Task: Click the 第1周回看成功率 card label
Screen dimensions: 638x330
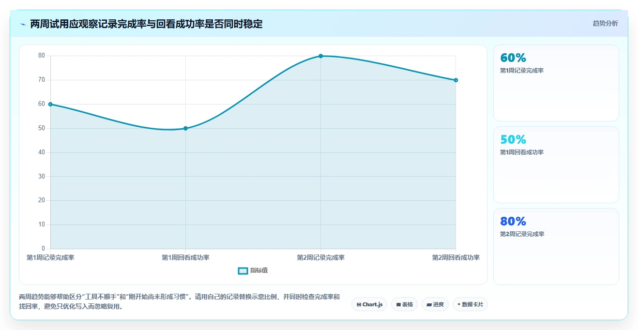Action: coord(522,152)
